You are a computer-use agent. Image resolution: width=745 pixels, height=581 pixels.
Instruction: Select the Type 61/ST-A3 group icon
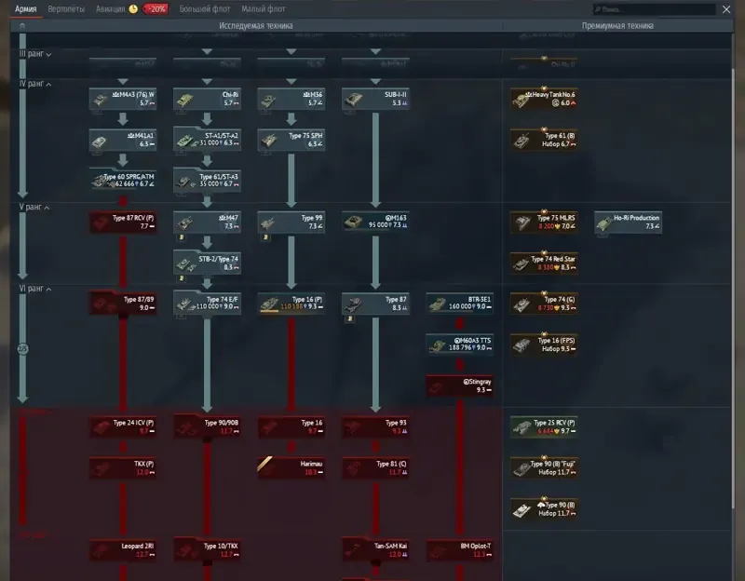[185, 182]
